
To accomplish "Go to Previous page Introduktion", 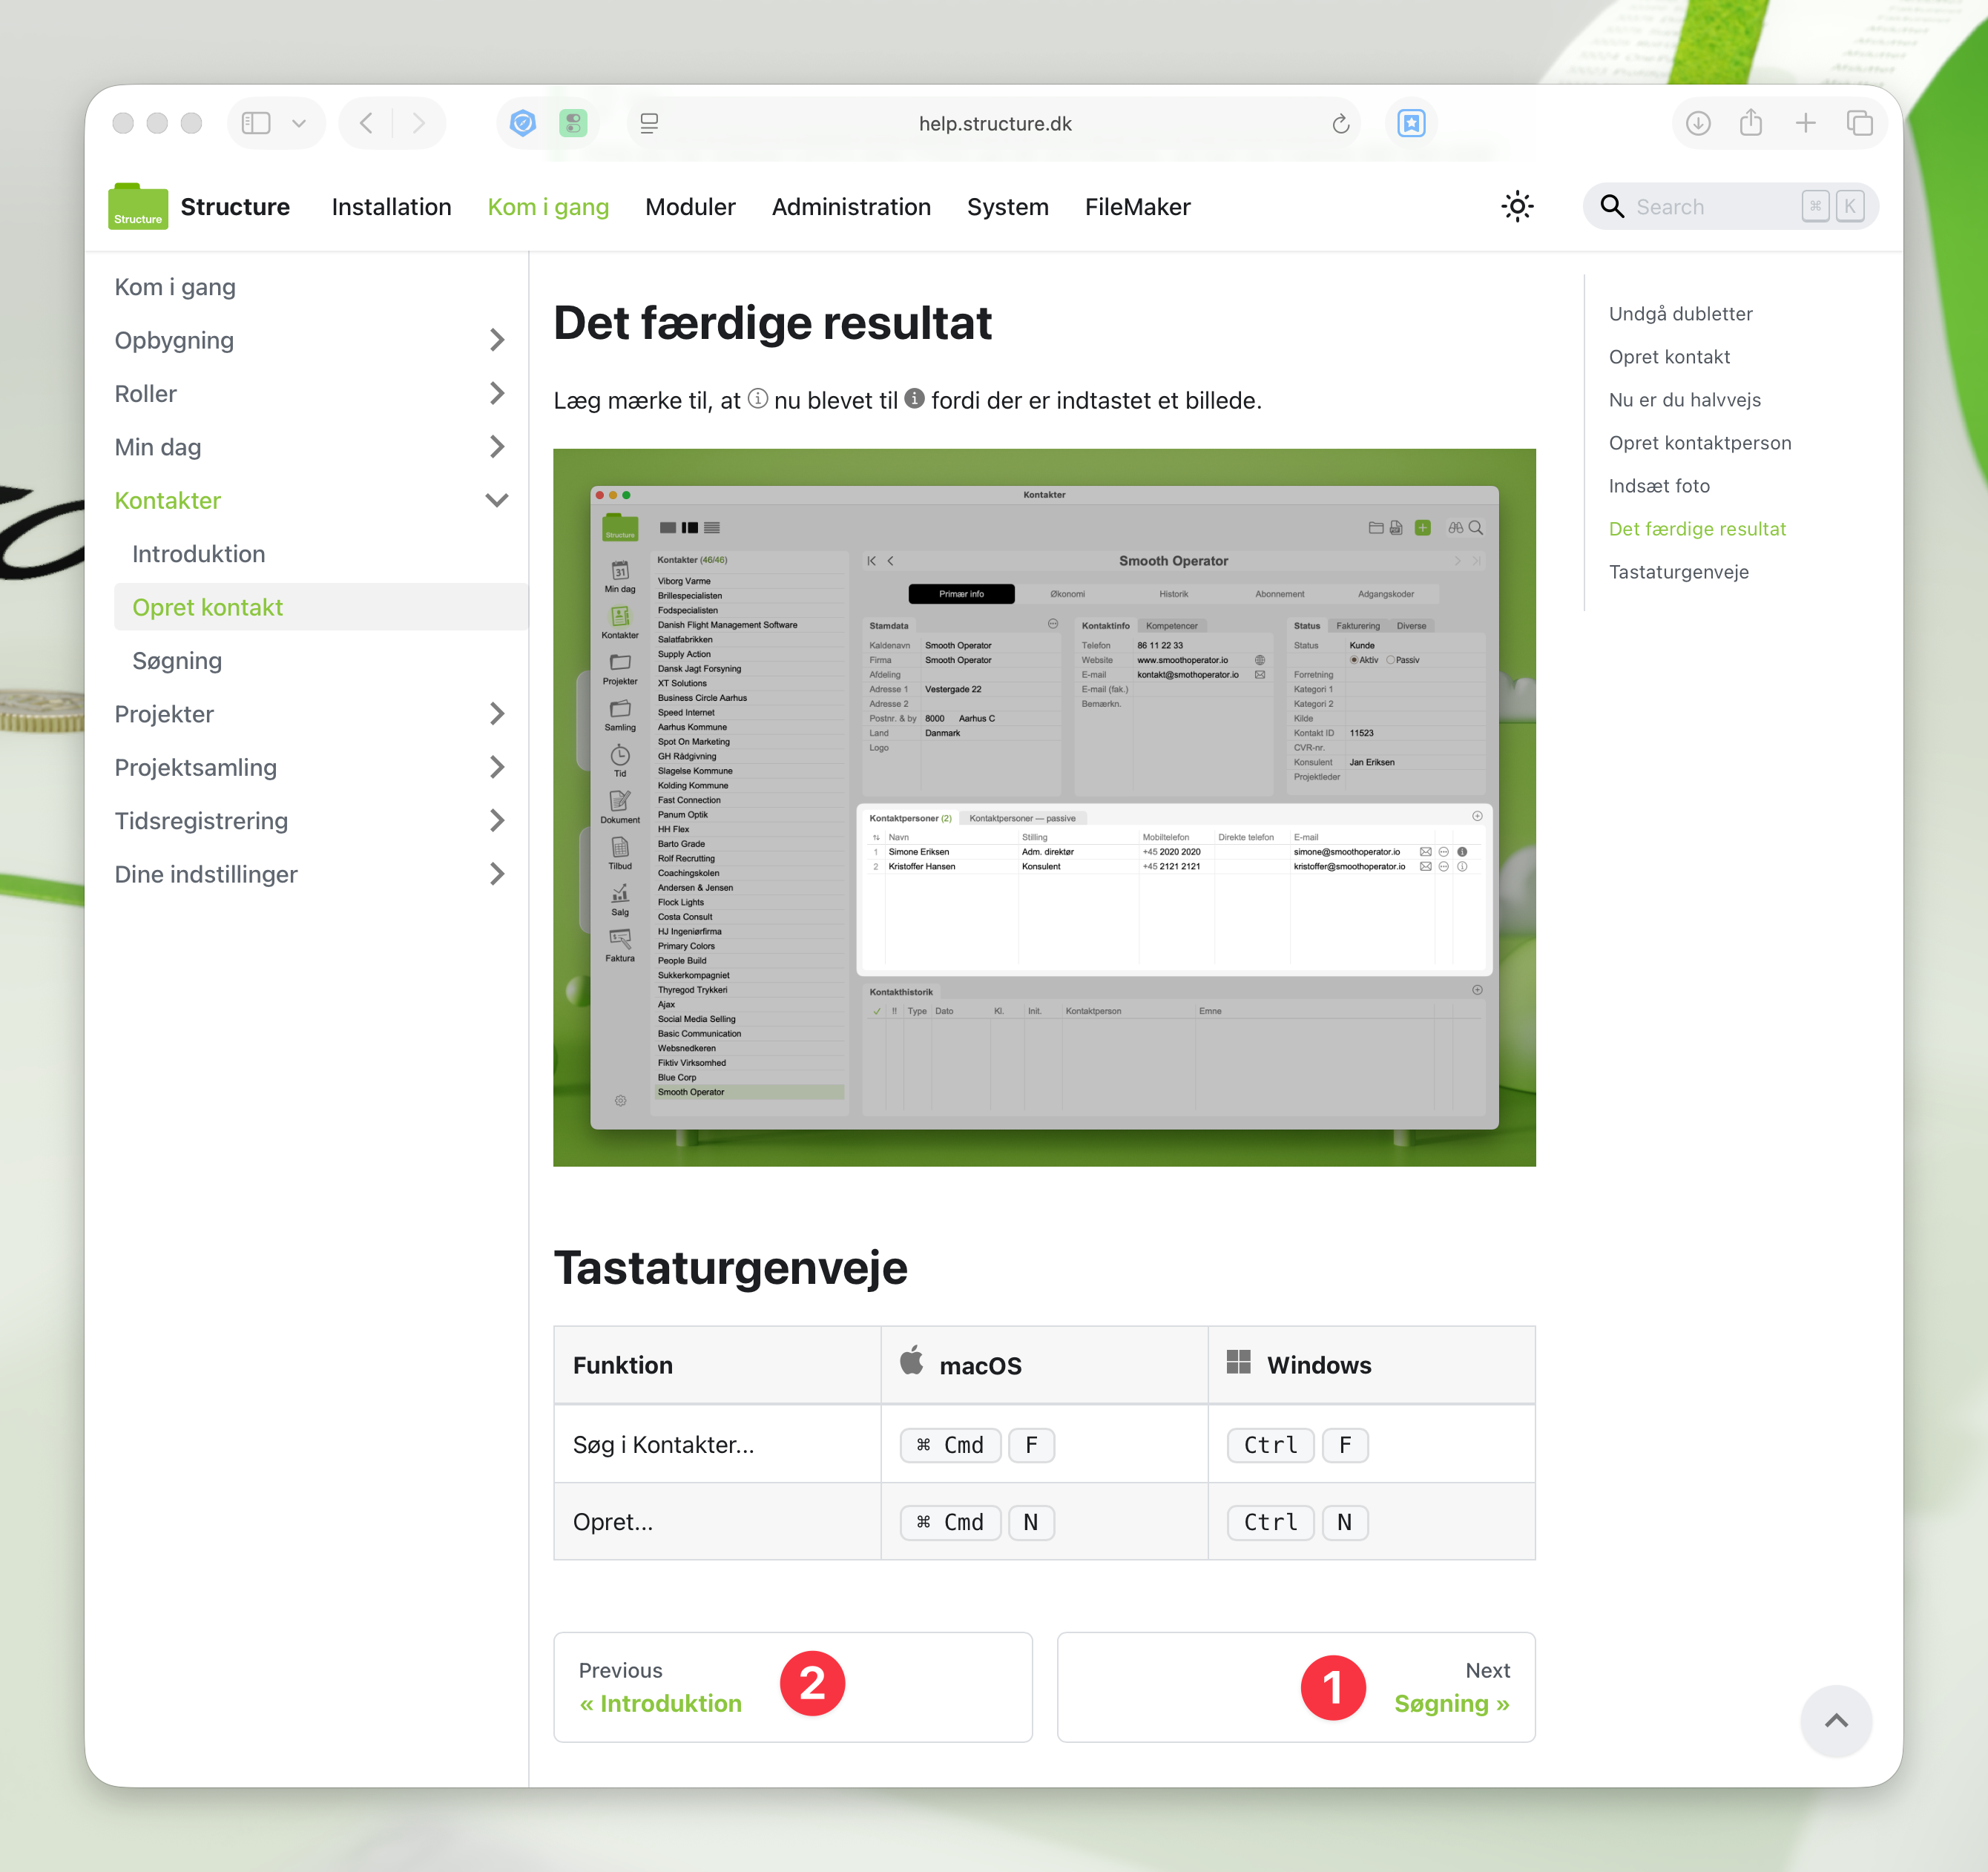I will (x=660, y=1703).
